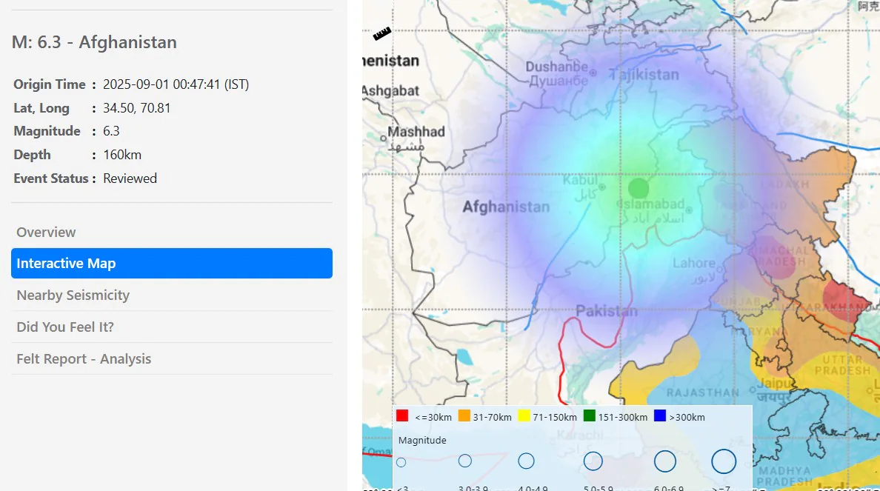The height and width of the screenshot is (491, 880).
Task: Click the 5.0-5.9 magnitude legend circle
Action: point(593,461)
